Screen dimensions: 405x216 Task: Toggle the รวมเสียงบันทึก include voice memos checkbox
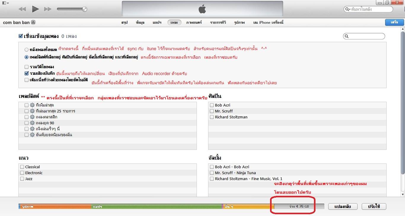point(27,73)
